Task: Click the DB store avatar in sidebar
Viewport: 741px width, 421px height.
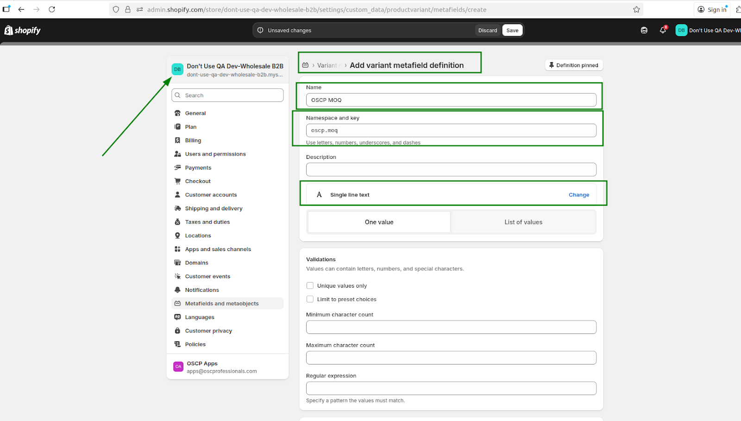Action: (177, 69)
